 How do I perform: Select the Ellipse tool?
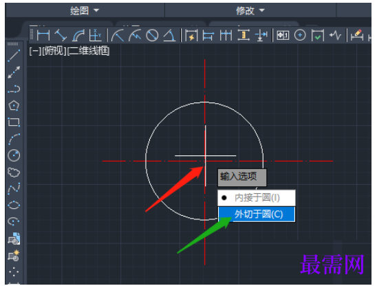pos(14,205)
